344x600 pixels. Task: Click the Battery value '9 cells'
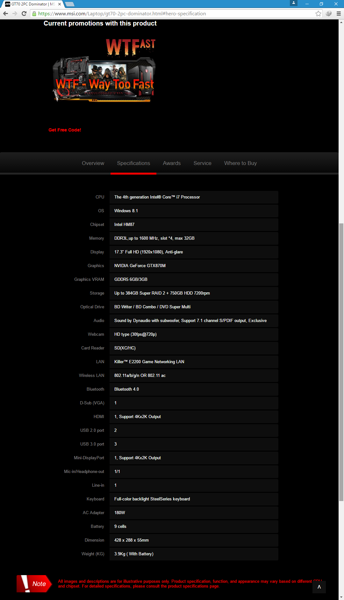pyautogui.click(x=120, y=527)
